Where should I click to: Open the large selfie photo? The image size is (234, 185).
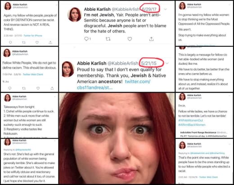click(x=117, y=138)
